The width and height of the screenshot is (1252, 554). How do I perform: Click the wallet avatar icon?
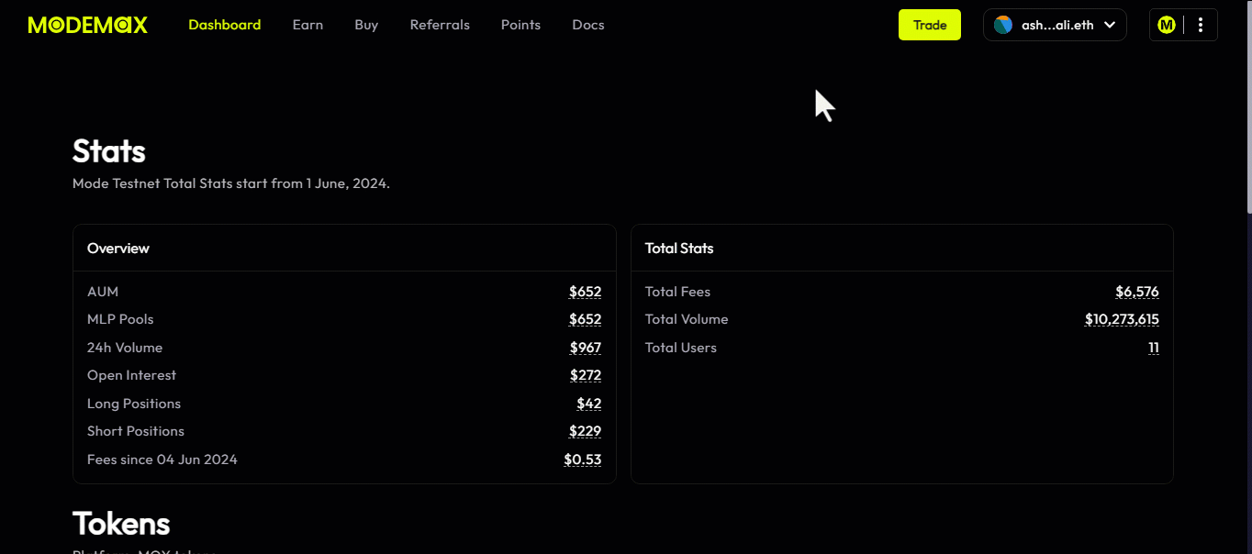[1003, 25]
